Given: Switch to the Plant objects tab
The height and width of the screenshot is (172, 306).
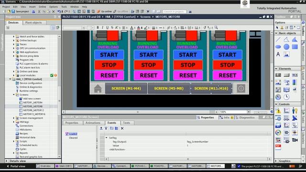Looking at the screenshot, I should 33,22.
